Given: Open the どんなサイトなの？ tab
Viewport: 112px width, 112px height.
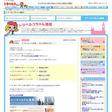Looking at the screenshot, I should coord(43,18).
